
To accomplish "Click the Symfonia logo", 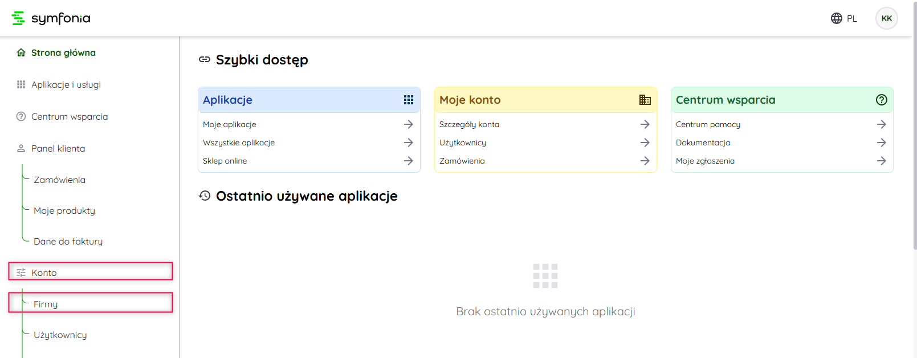I will coord(51,18).
